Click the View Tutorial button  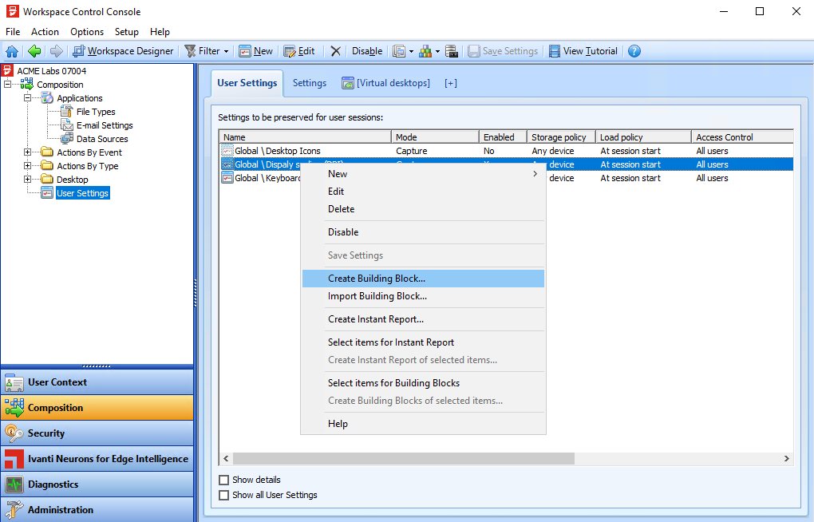point(583,51)
